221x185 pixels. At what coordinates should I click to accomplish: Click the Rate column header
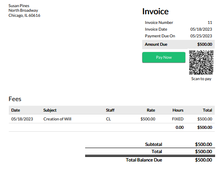151,110
